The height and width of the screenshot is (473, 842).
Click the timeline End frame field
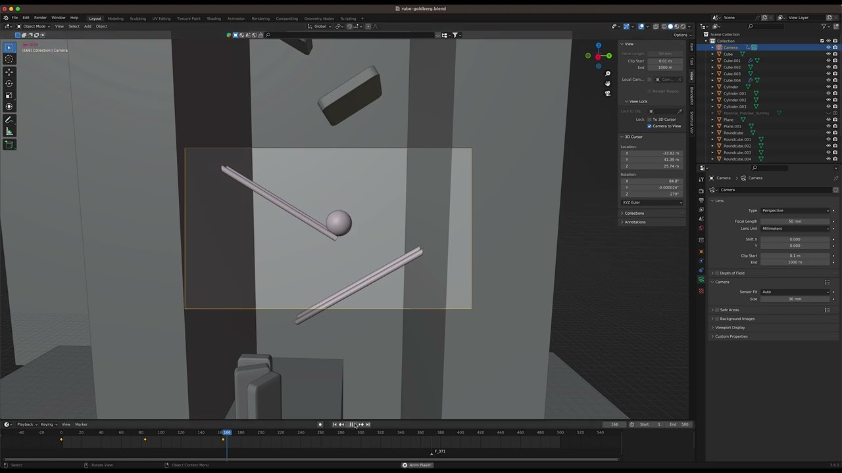point(680,424)
